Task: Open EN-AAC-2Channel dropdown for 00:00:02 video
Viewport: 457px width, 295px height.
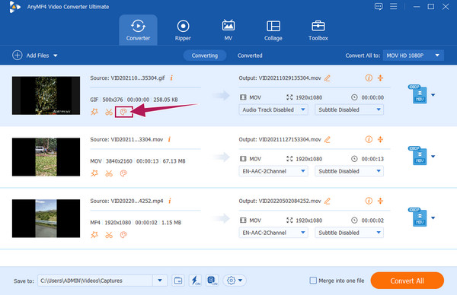Action: point(273,233)
